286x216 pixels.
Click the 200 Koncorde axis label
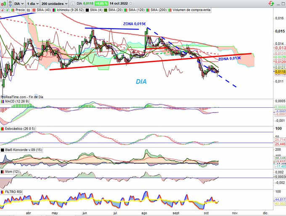[278, 149]
